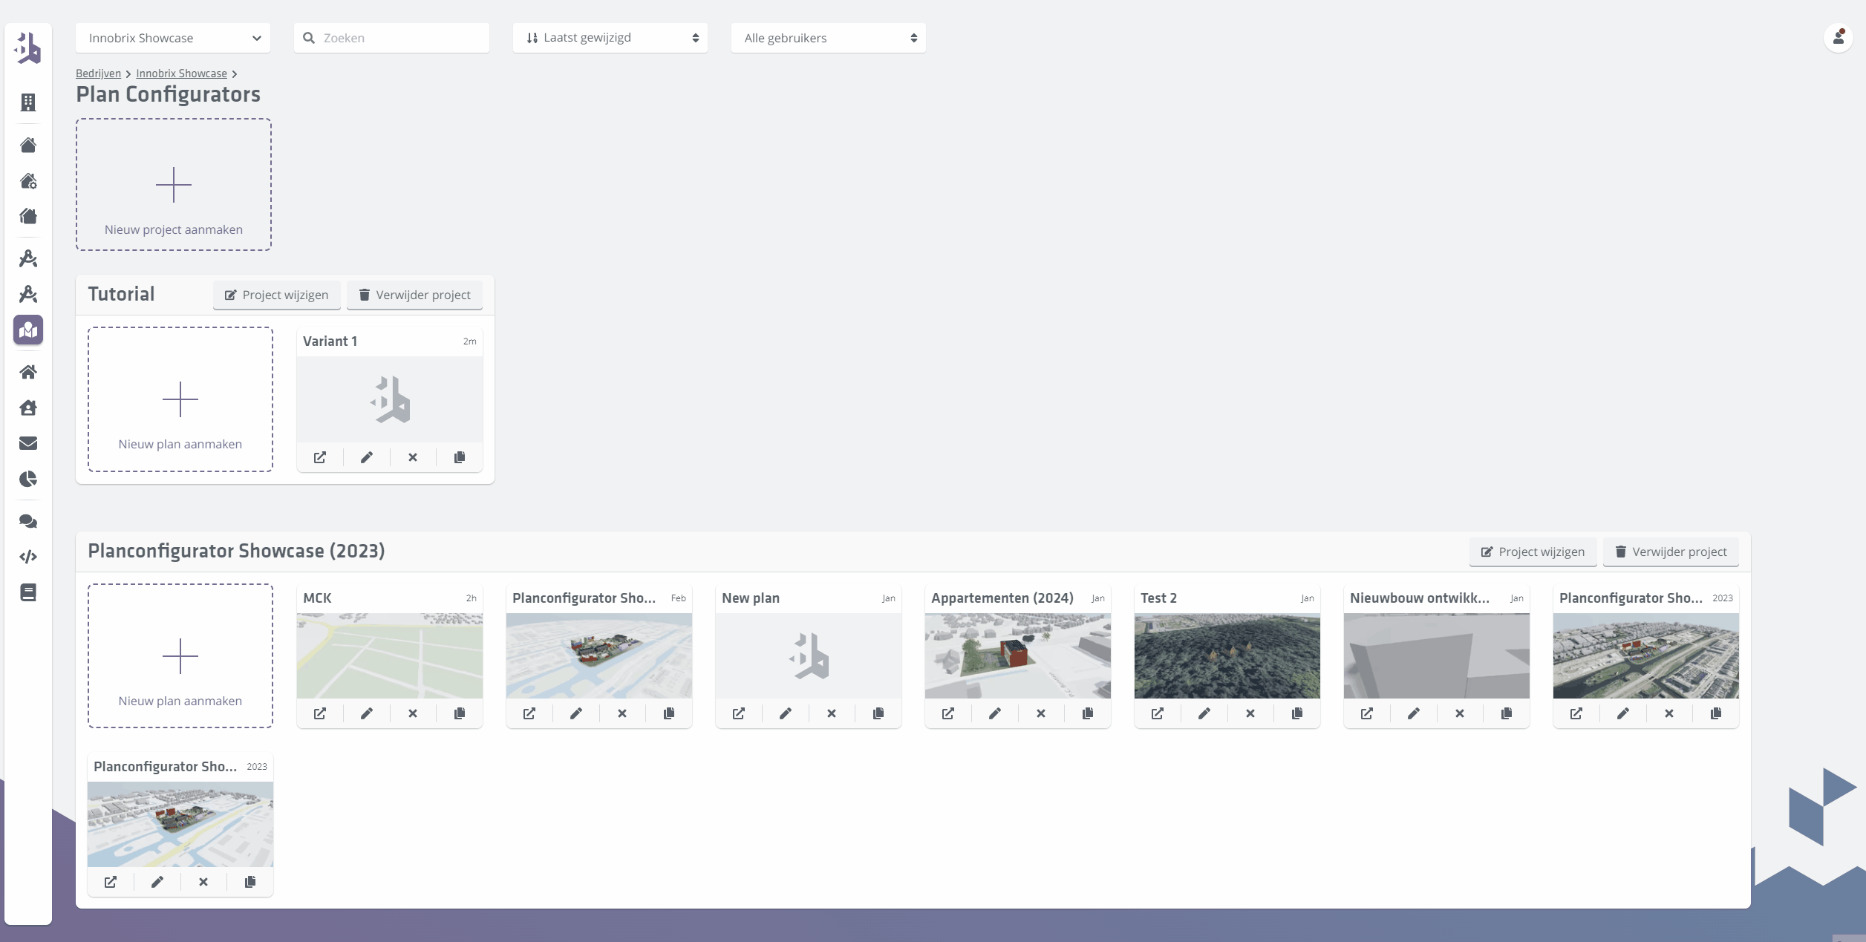Open the pie chart statistics icon
The width and height of the screenshot is (1866, 942).
tap(27, 480)
